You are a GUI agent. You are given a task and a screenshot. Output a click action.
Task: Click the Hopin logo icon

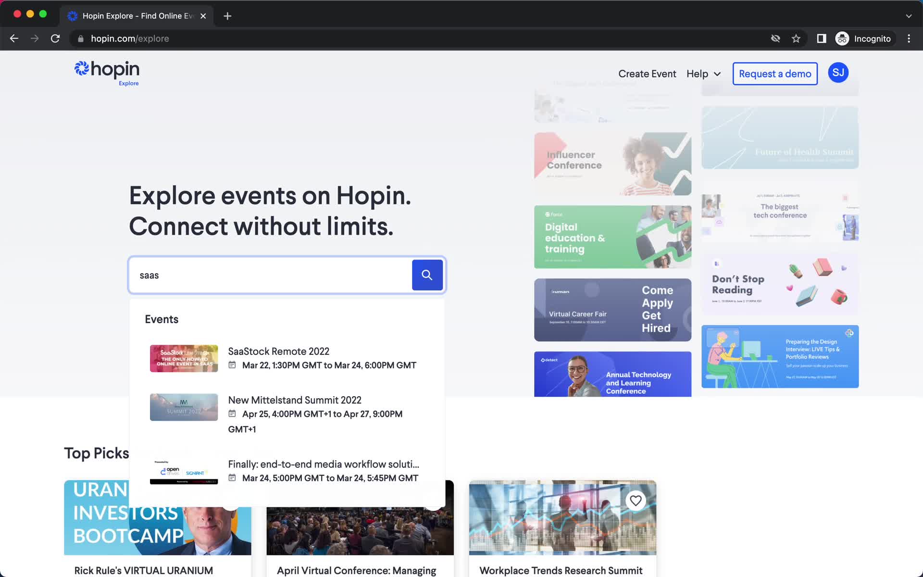click(x=80, y=68)
